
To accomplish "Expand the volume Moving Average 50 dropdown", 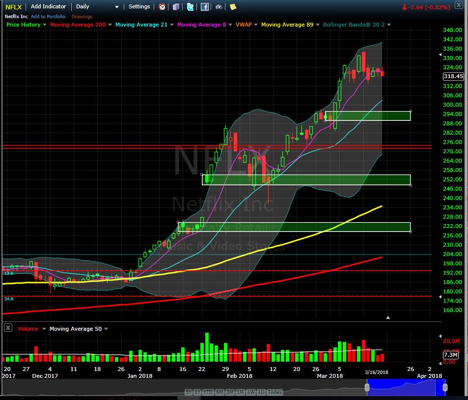I will (x=106, y=329).
